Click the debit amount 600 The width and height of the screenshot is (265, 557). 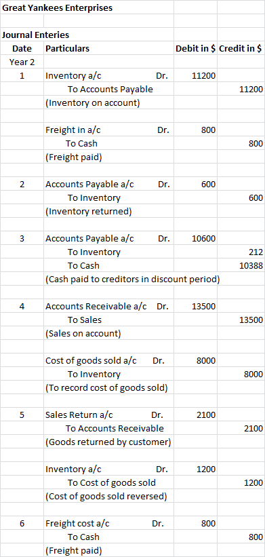point(208,185)
